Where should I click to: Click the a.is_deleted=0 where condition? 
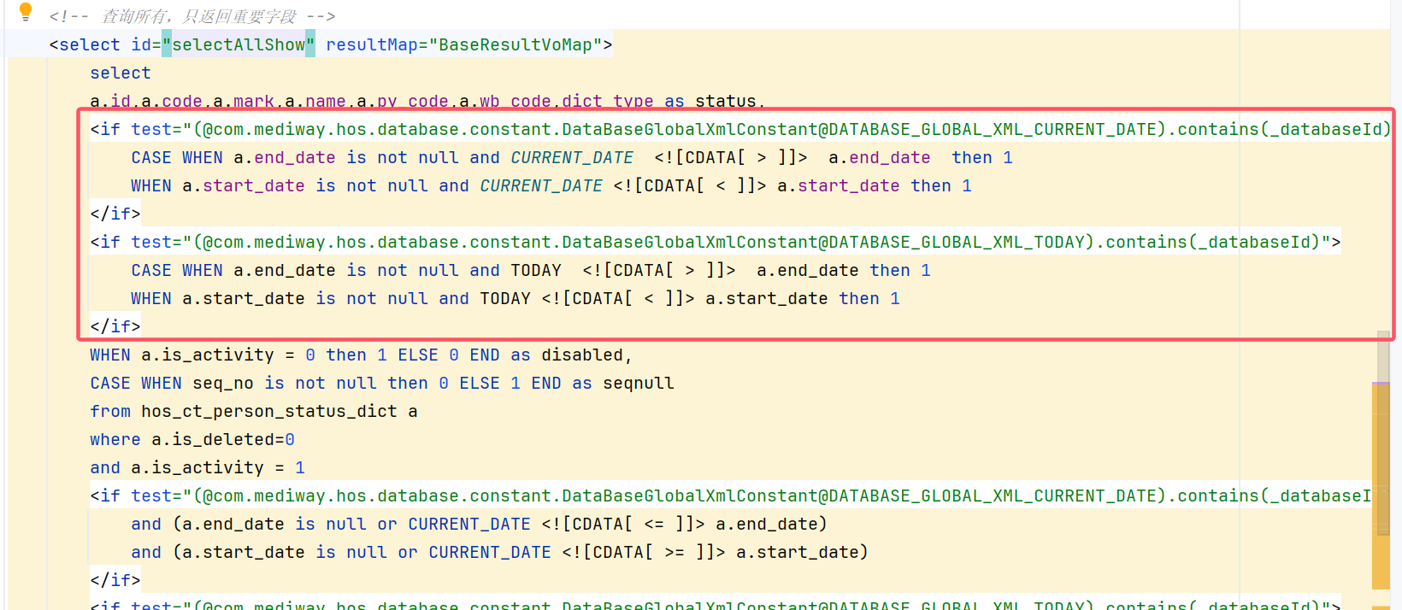(x=222, y=439)
